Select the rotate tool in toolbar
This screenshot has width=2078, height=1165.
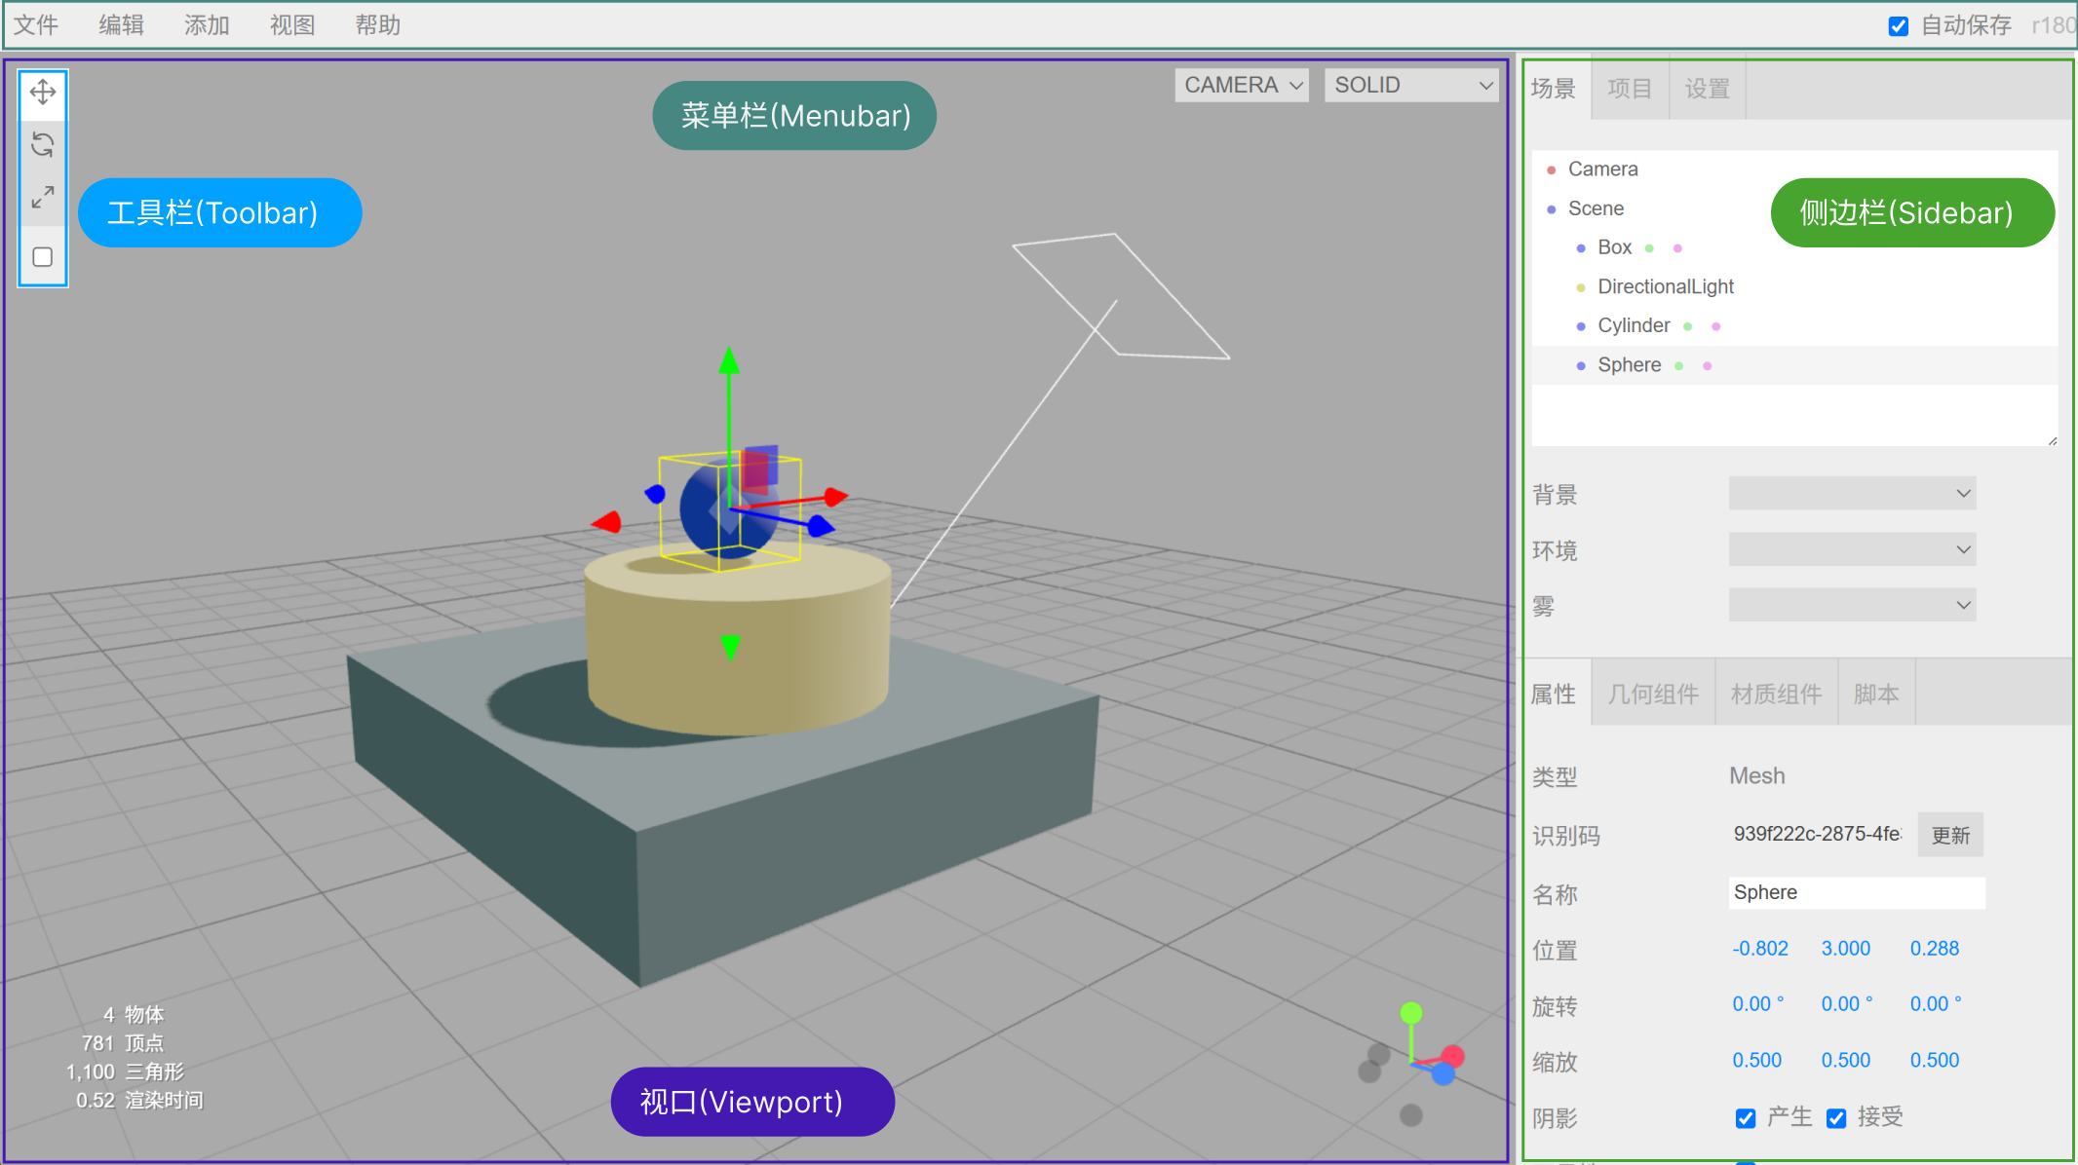[42, 145]
